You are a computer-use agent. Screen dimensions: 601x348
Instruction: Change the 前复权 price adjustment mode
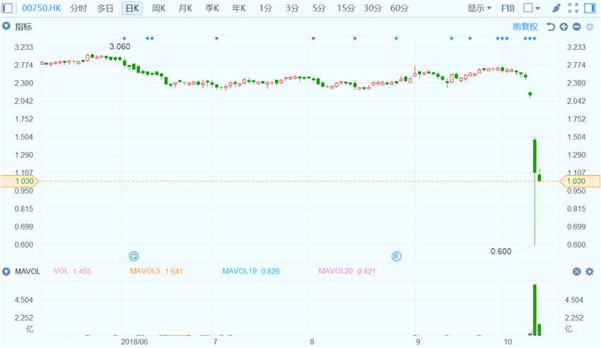point(525,26)
